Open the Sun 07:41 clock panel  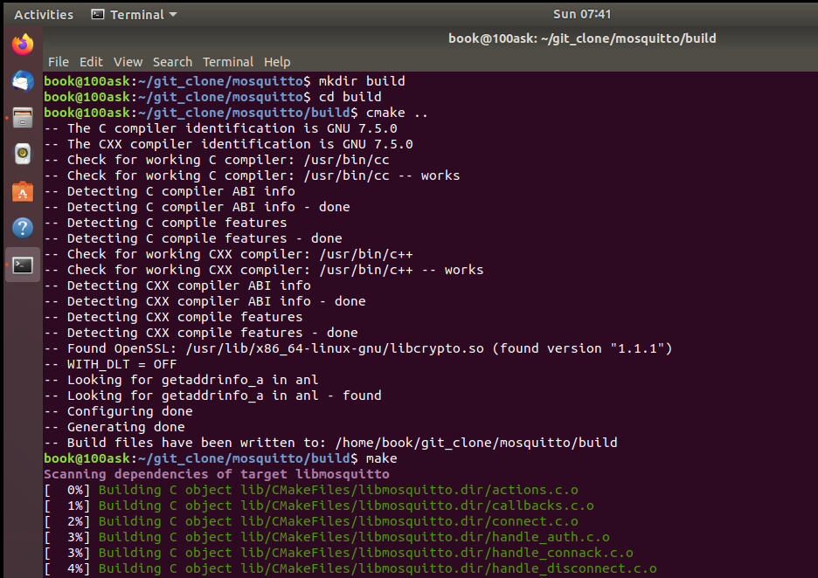tap(582, 15)
